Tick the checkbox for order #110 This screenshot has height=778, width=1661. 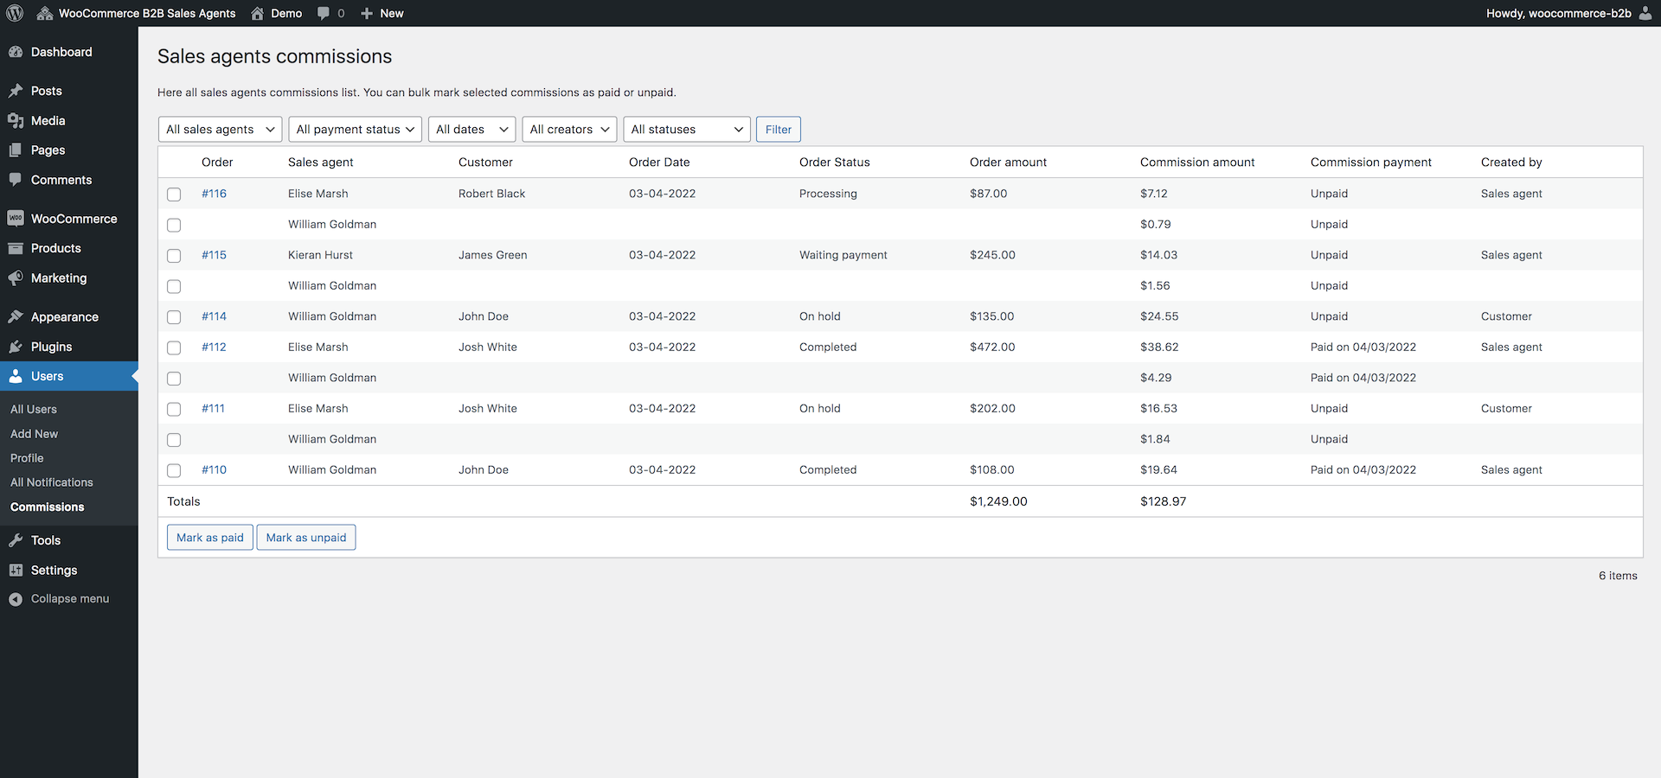174,470
